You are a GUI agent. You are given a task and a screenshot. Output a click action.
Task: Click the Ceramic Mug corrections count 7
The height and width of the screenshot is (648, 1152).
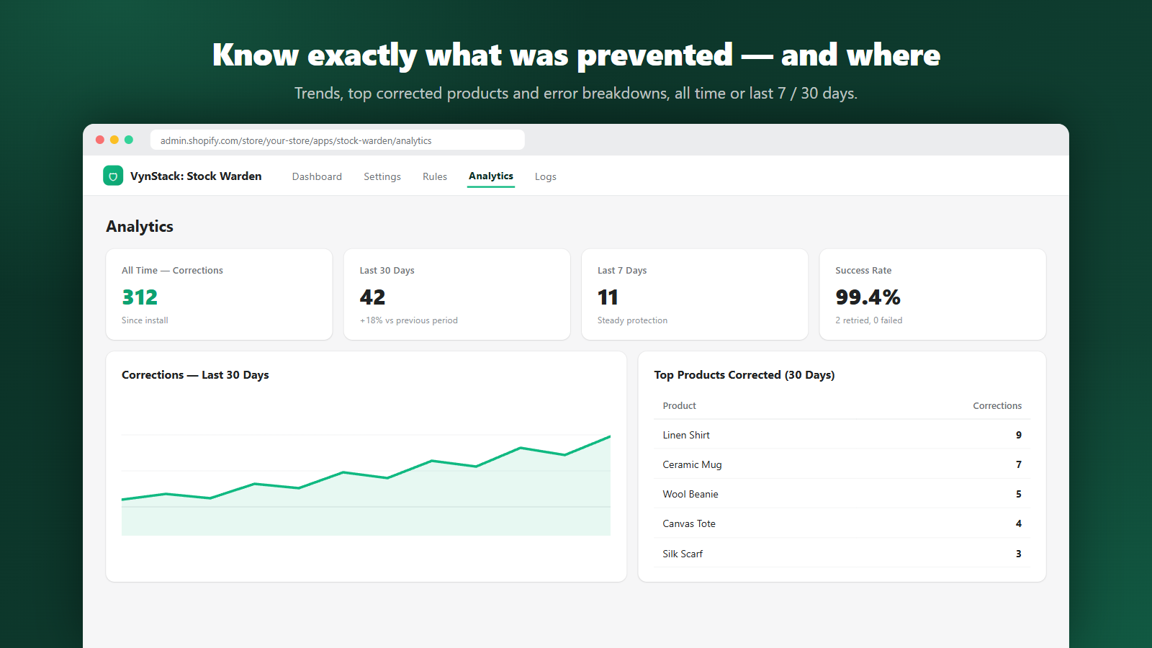1019,464
